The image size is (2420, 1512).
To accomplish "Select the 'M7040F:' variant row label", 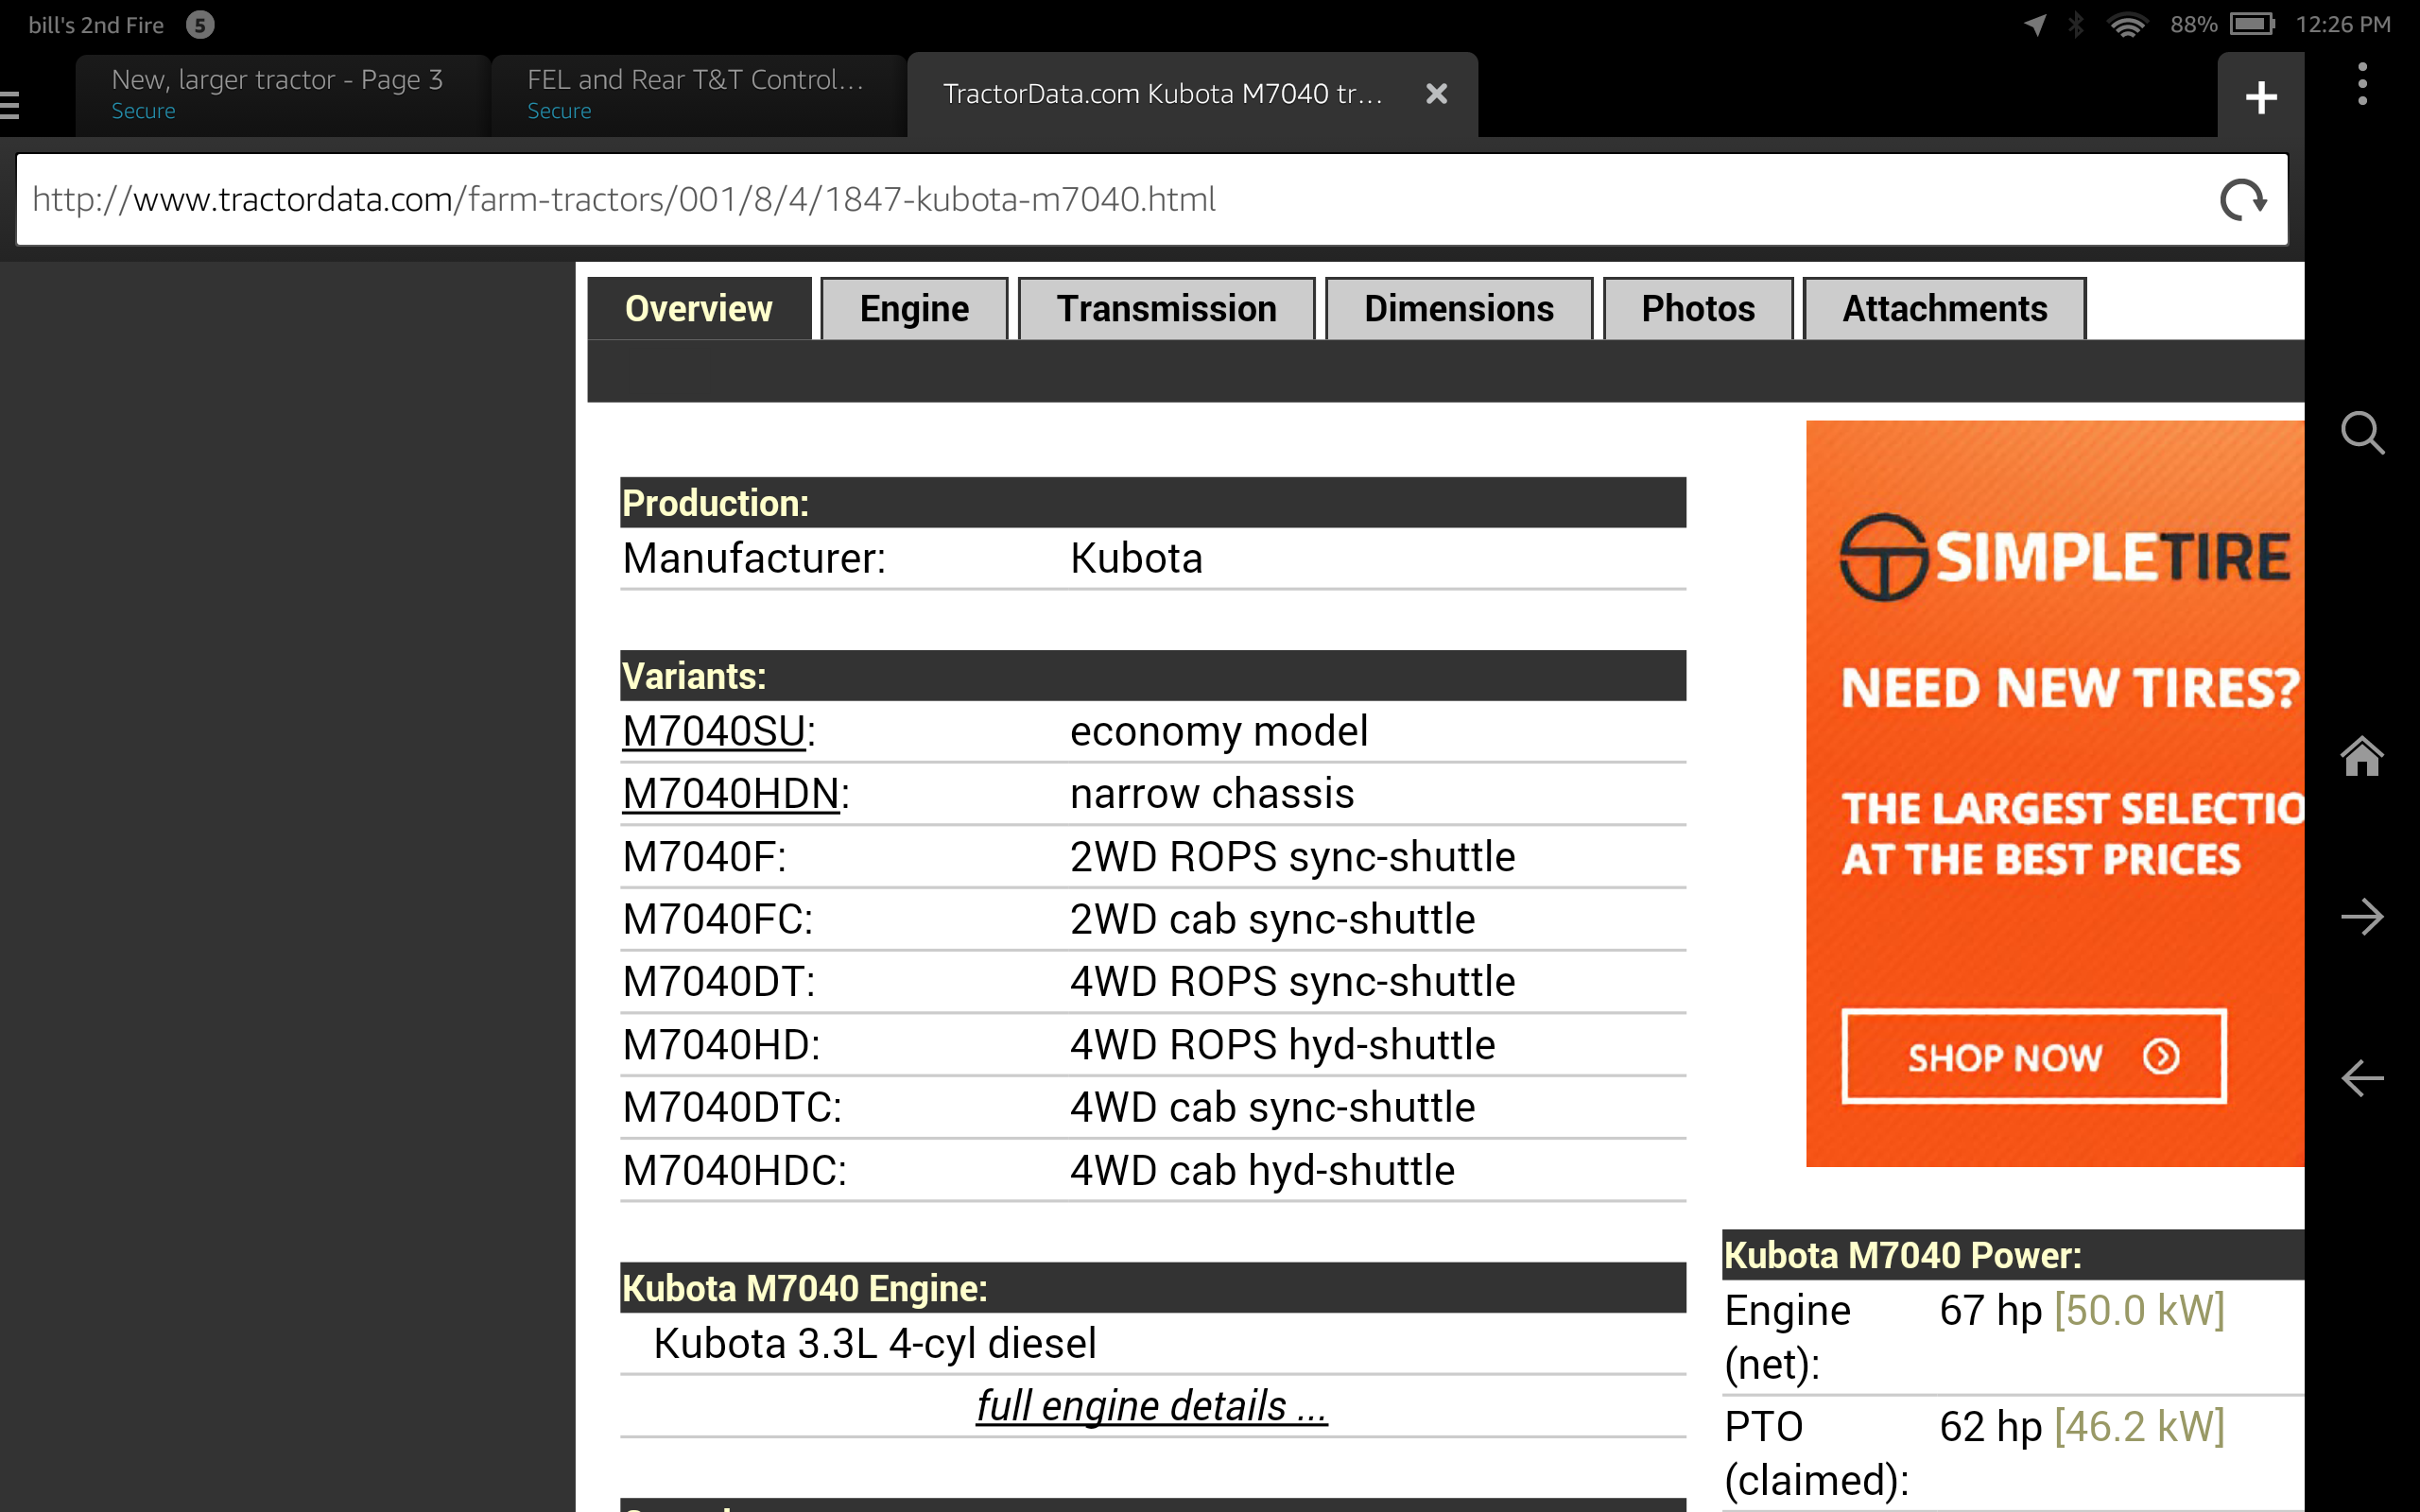I will (x=704, y=856).
